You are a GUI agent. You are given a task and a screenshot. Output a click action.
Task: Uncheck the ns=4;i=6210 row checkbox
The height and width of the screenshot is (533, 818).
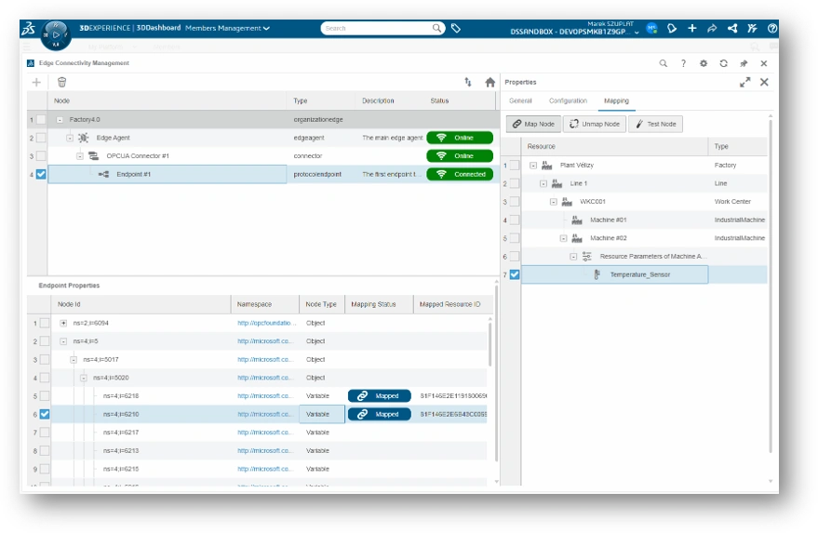click(45, 414)
